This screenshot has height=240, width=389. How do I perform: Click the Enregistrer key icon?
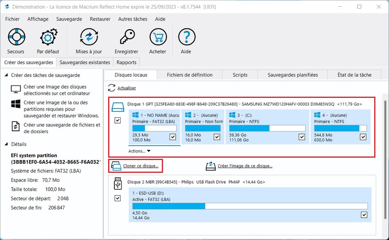(126, 37)
